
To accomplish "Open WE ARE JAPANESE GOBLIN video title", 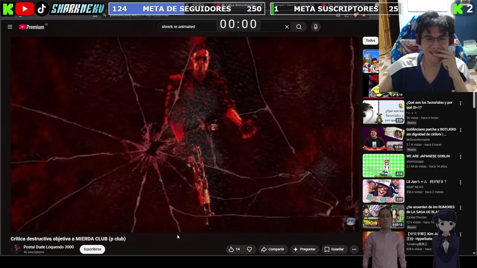I will (x=428, y=156).
